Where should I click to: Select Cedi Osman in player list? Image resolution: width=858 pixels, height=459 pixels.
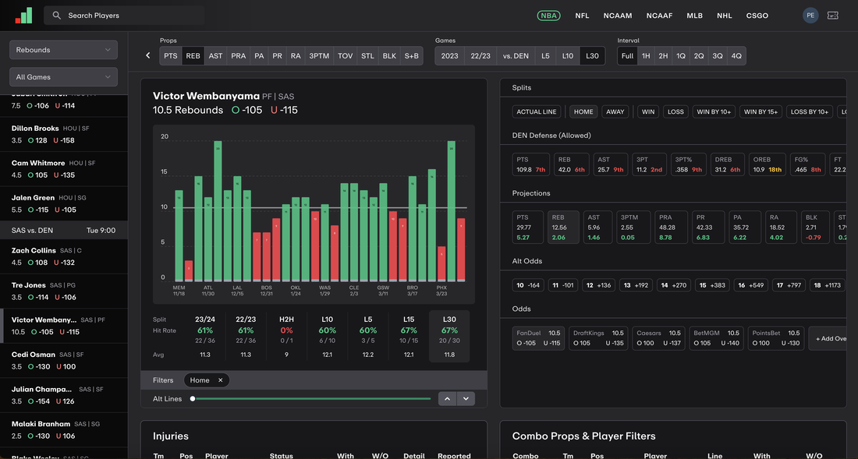pos(63,361)
